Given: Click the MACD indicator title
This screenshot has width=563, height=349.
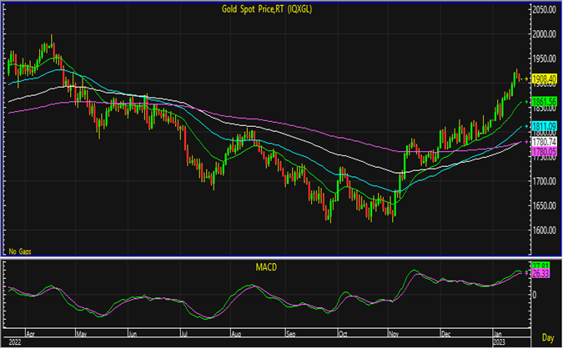Looking at the screenshot, I should [266, 267].
